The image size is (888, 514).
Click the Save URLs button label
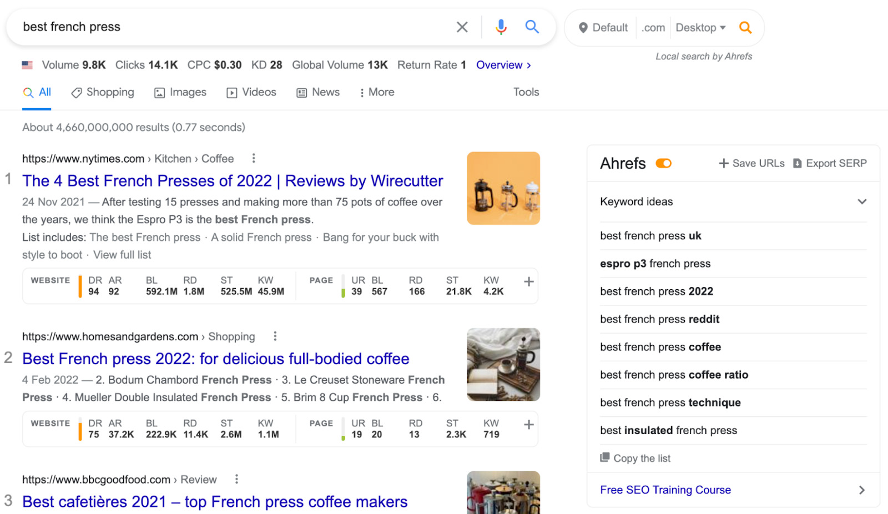[x=758, y=163]
